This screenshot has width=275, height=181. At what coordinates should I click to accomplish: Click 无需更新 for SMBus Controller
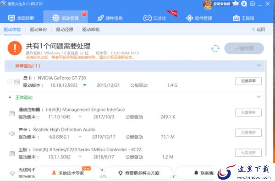coord(248,153)
